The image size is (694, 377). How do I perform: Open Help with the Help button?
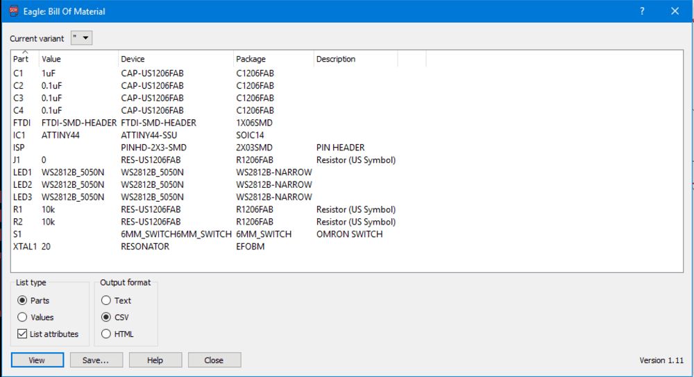point(155,360)
